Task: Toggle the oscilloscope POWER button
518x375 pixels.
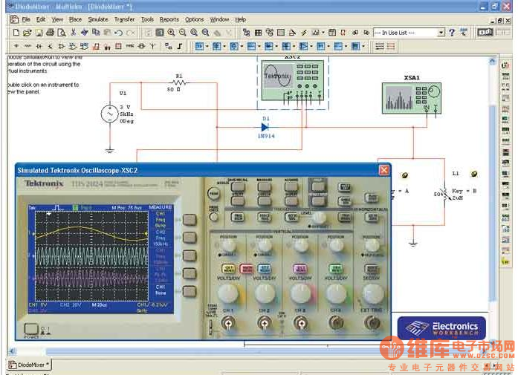Action: (x=31, y=328)
